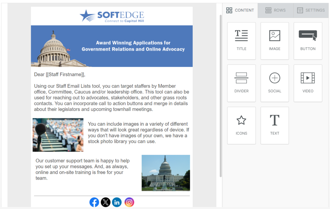330x209 pixels.
Task: Click the LinkedIn icon in the email footer
Action: 117,202
